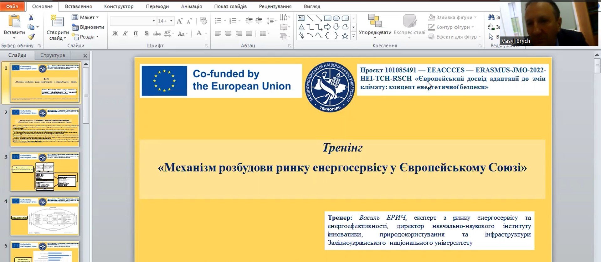
Task: Open Упорядкувати arrange menu
Action: pos(375,27)
